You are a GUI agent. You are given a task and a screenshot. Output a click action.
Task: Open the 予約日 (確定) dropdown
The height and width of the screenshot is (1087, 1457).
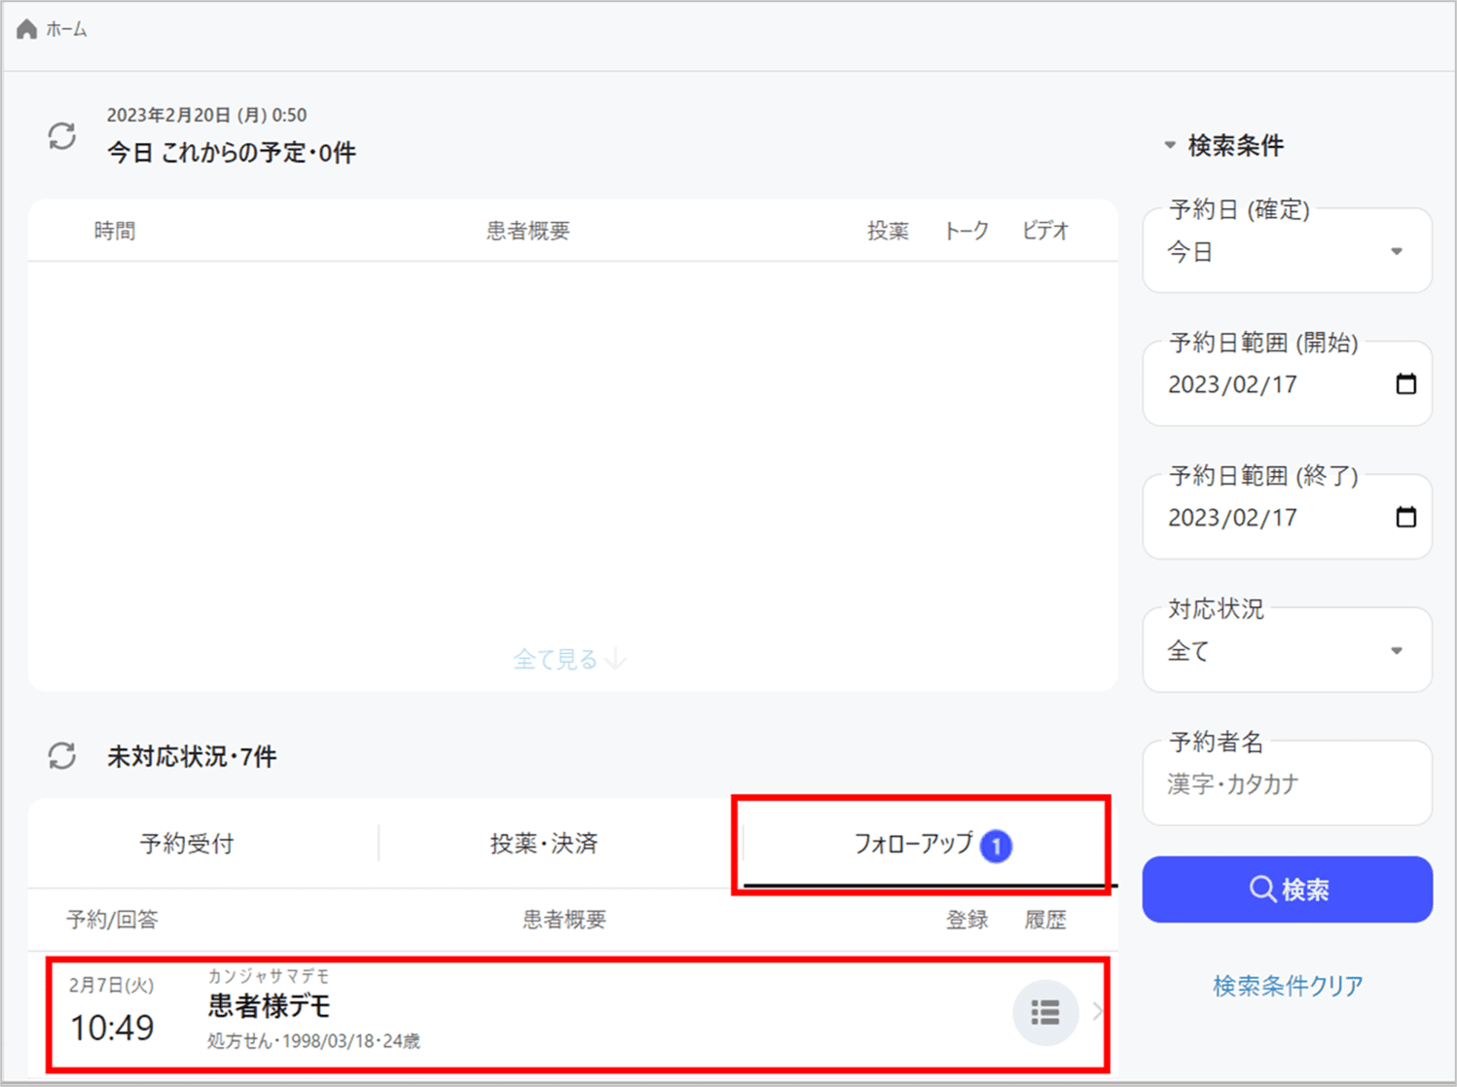(1287, 252)
